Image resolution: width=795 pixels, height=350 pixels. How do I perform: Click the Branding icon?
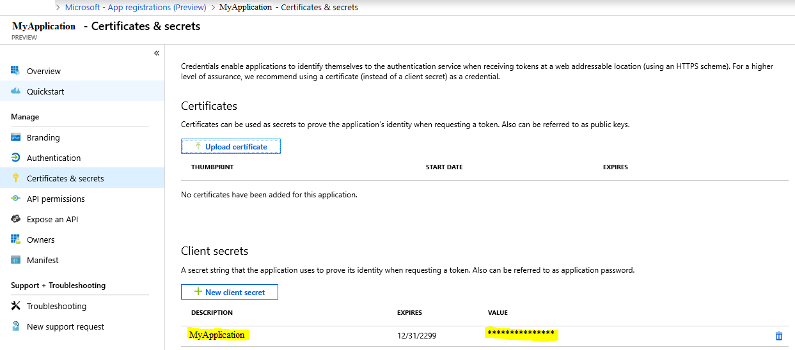click(x=16, y=137)
